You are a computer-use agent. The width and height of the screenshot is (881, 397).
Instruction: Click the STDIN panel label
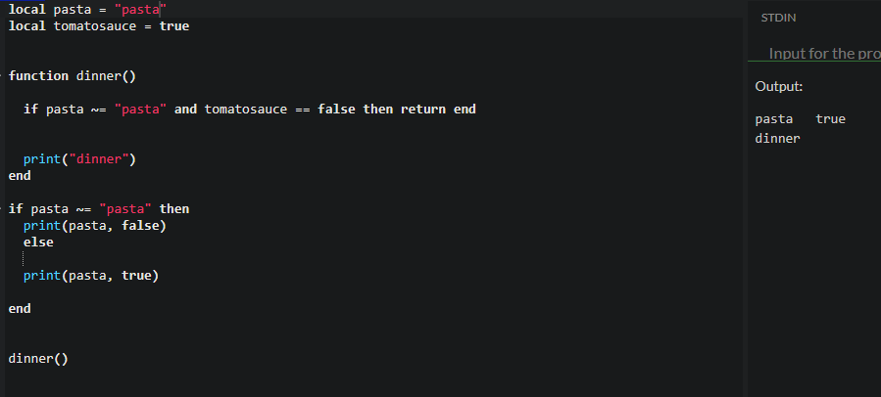779,19
